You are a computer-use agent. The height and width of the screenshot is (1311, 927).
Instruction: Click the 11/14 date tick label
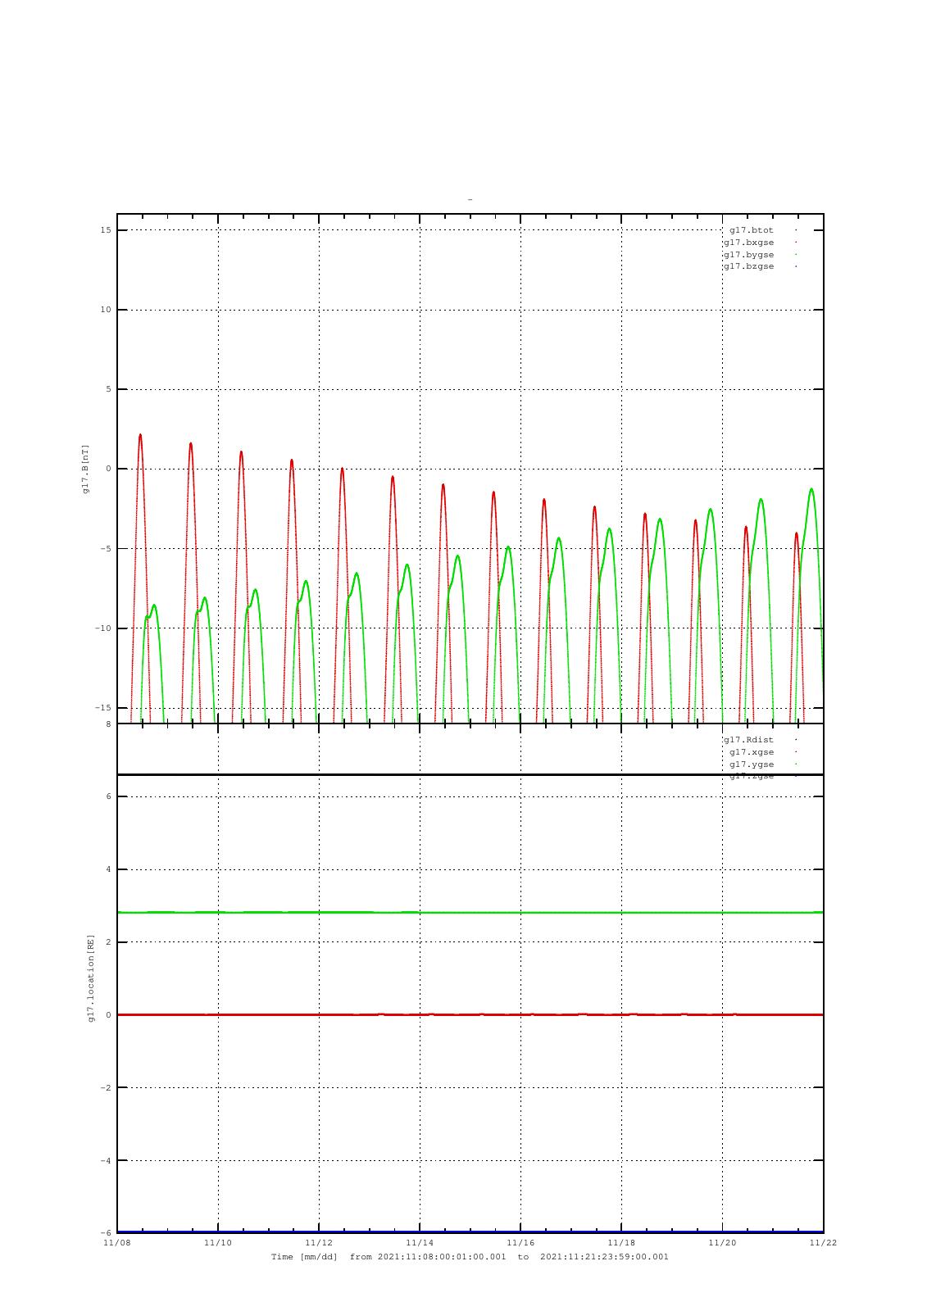tap(420, 1243)
